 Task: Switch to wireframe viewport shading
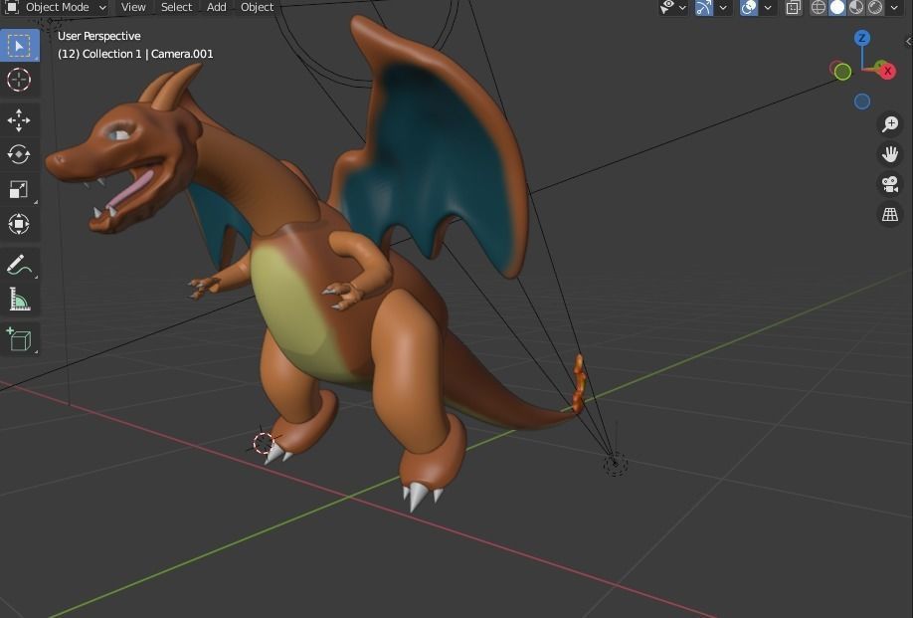[819, 8]
